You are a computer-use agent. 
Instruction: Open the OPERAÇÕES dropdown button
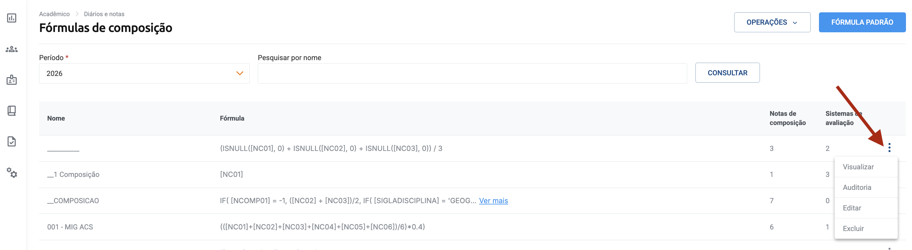[x=772, y=22]
